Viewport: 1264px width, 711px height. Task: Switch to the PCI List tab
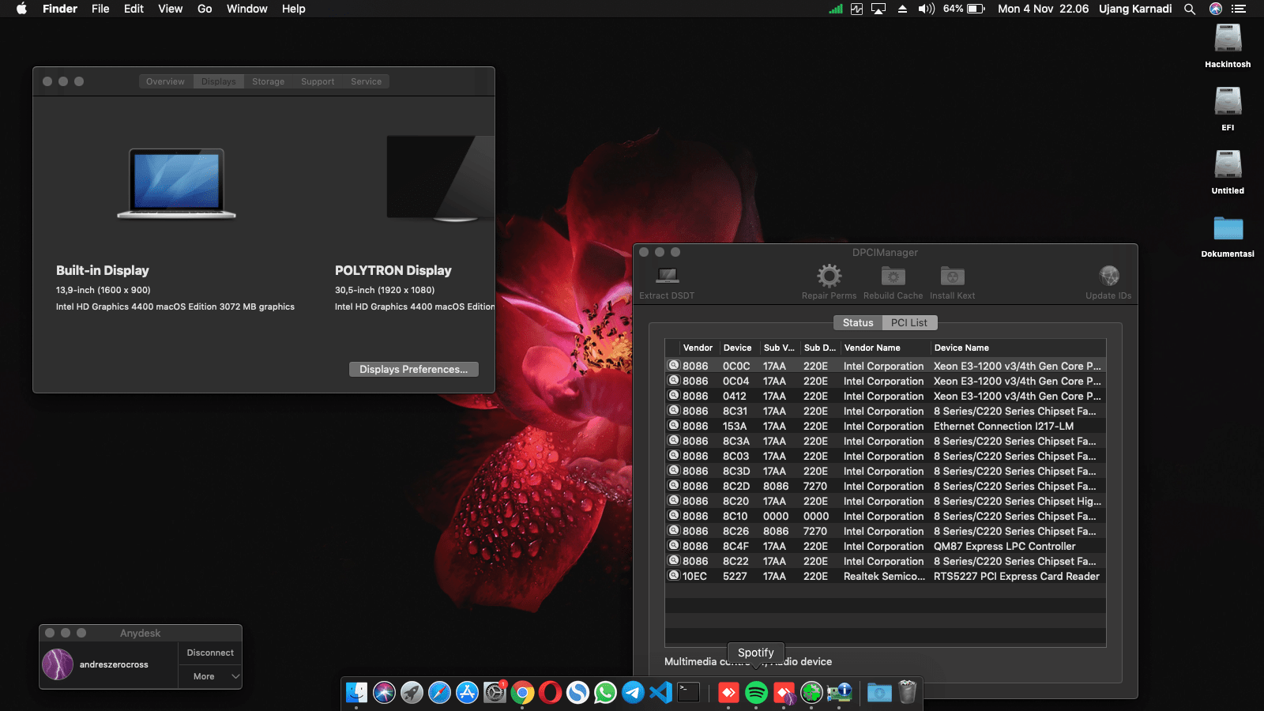[909, 322]
